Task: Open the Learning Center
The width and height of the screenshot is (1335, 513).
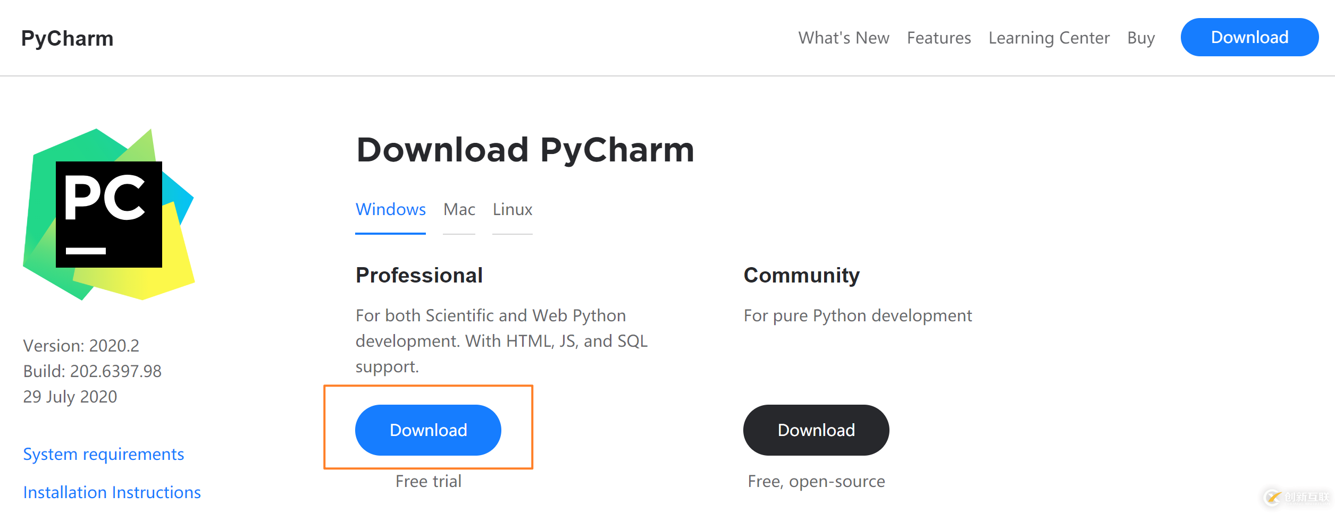Action: click(x=1048, y=37)
